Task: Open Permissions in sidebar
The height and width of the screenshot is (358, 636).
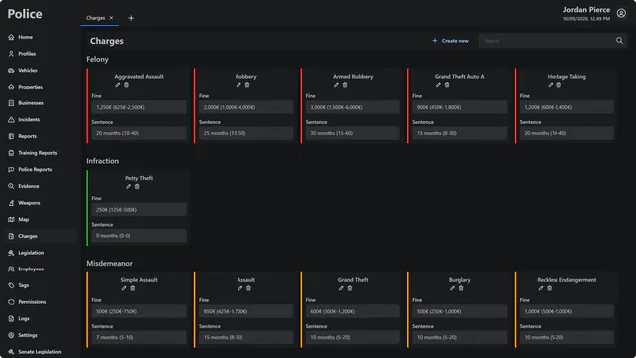Action: point(40,302)
